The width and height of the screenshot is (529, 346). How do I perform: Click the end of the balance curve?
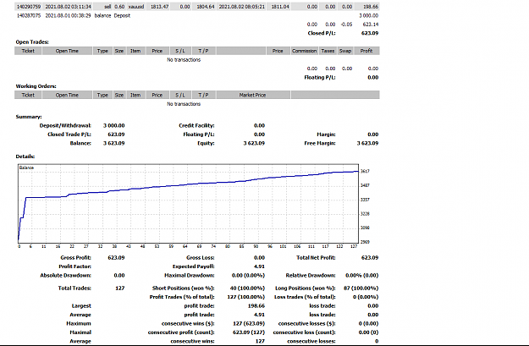[358, 172]
